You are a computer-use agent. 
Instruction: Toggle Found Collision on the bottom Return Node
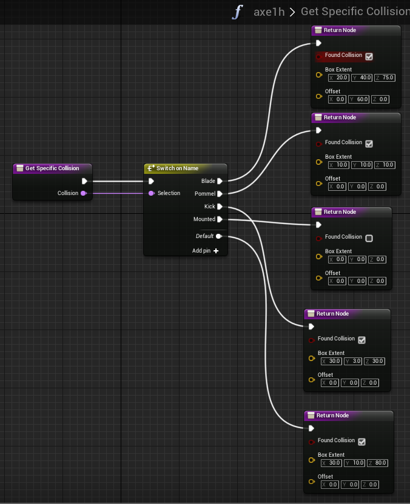[361, 442]
